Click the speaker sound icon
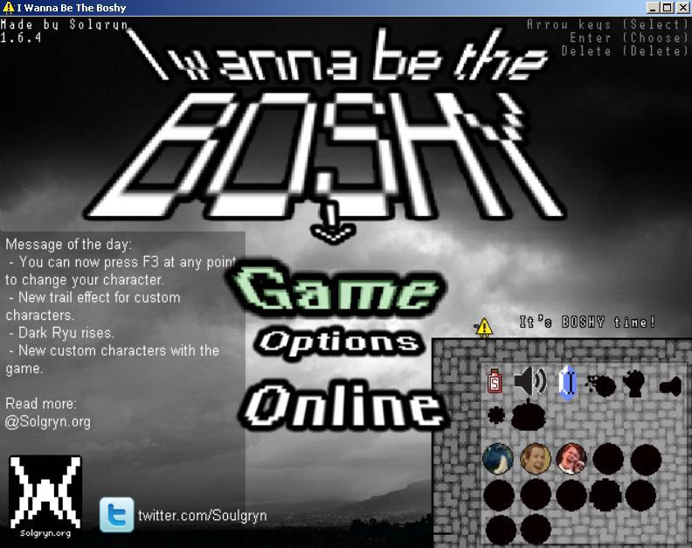Image resolution: width=692 pixels, height=548 pixels. click(530, 381)
